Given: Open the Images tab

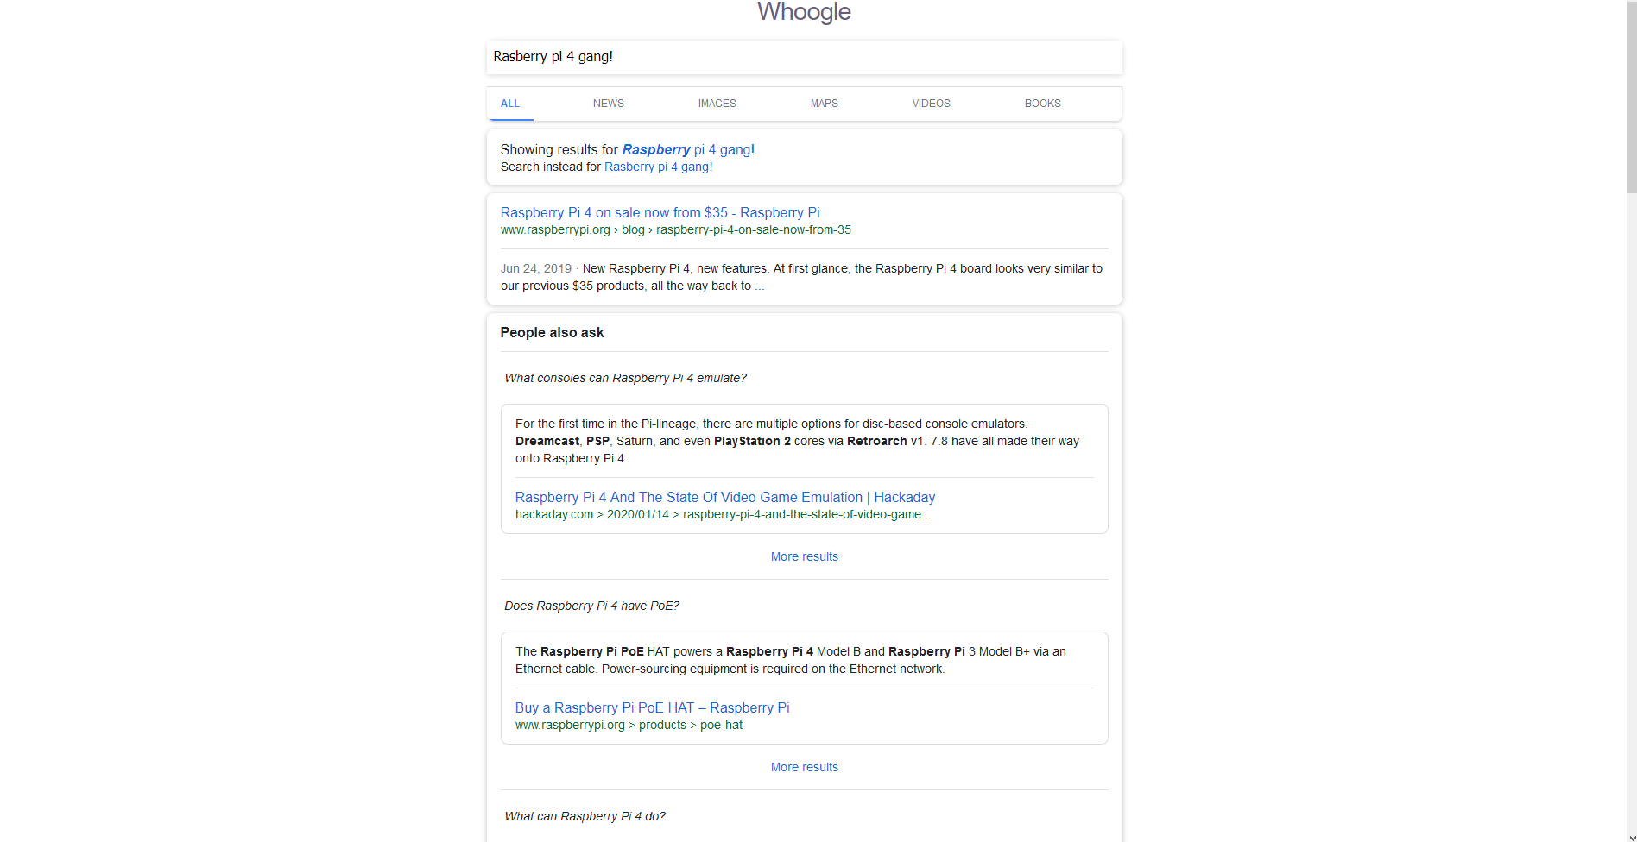Looking at the screenshot, I should pyautogui.click(x=717, y=104).
